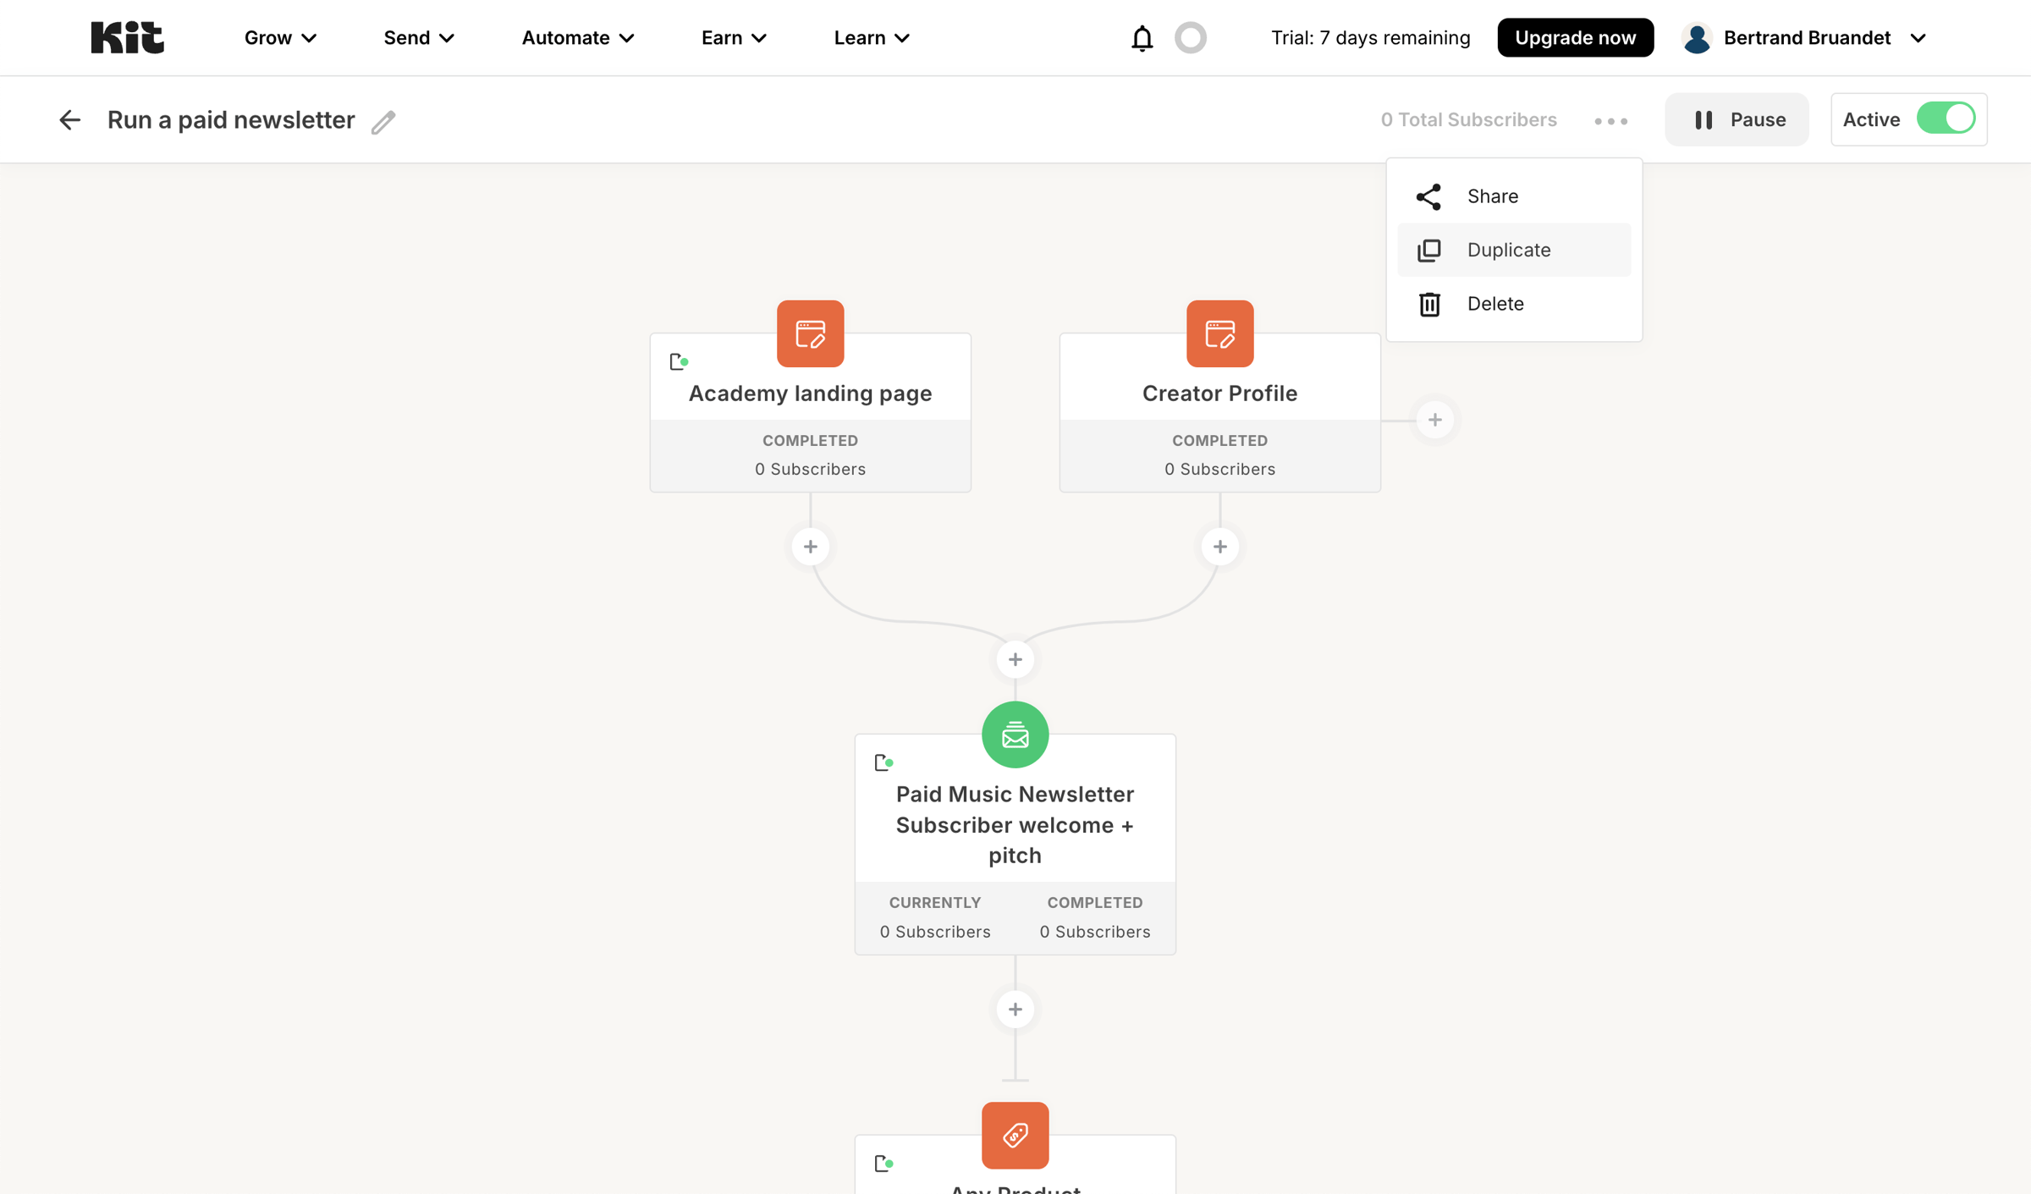This screenshot has height=1194, width=2031.
Task: Click 0 Total Subscribers text
Action: click(1468, 120)
